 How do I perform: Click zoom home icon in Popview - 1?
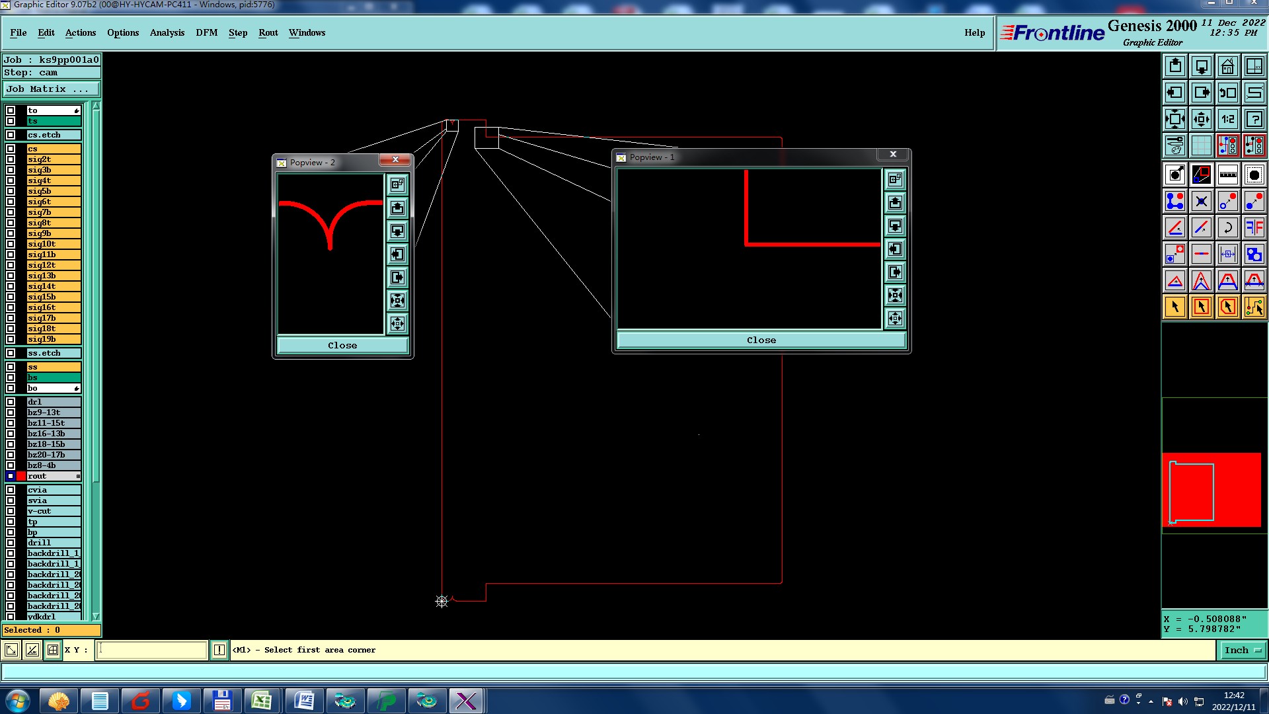pos(895,179)
